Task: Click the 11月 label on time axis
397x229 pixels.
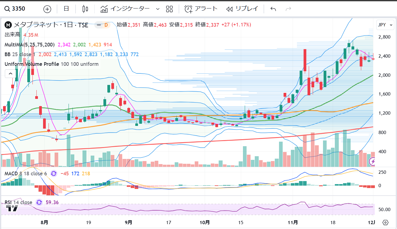Action: coord(293,222)
